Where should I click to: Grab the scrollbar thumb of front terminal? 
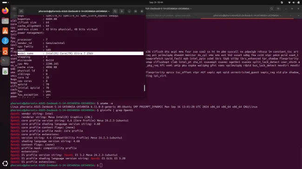[144, 88]
